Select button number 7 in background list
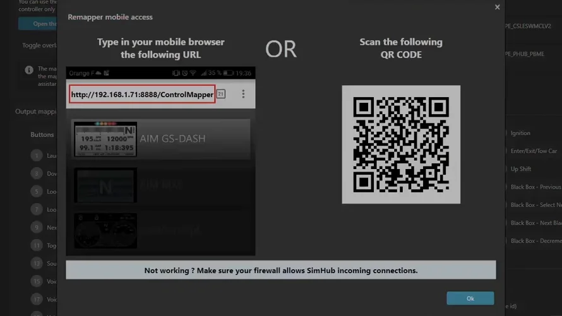Screen dimensions: 562x316 (x=37, y=209)
